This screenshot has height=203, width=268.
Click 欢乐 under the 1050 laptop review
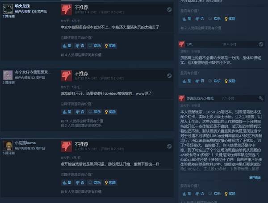(x=215, y=194)
